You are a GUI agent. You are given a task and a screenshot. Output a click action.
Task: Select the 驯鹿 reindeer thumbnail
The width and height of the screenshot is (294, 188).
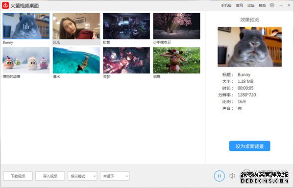coord(176,60)
